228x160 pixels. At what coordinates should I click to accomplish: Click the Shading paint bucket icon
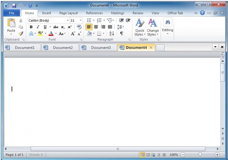tap(89, 34)
